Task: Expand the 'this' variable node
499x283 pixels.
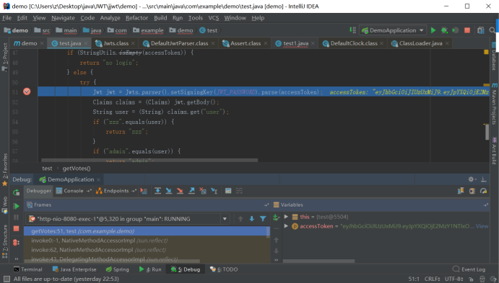Action: (x=286, y=217)
